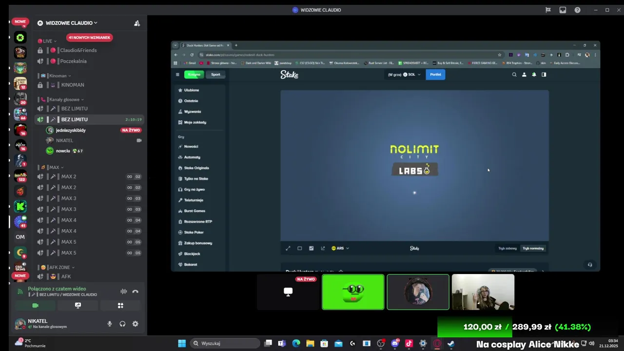Open the Claudio&Friends voice channel
Screen dimensions: 624x351
point(78,50)
